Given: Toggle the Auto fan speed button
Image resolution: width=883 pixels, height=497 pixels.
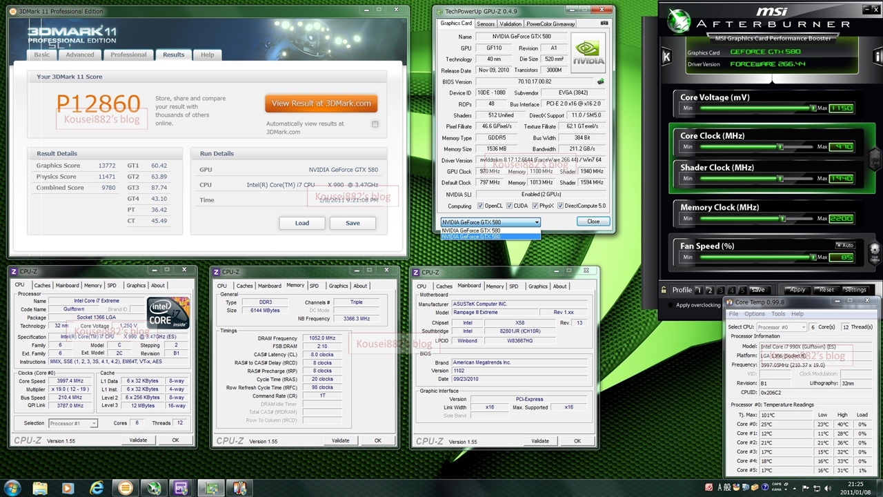Looking at the screenshot, I should coord(845,246).
